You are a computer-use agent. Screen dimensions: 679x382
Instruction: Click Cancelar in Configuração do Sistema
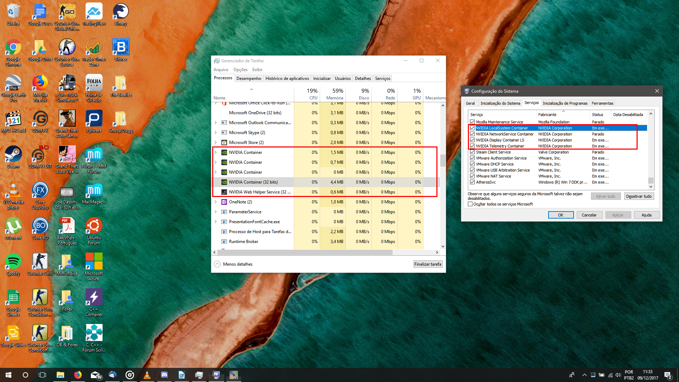coord(589,215)
